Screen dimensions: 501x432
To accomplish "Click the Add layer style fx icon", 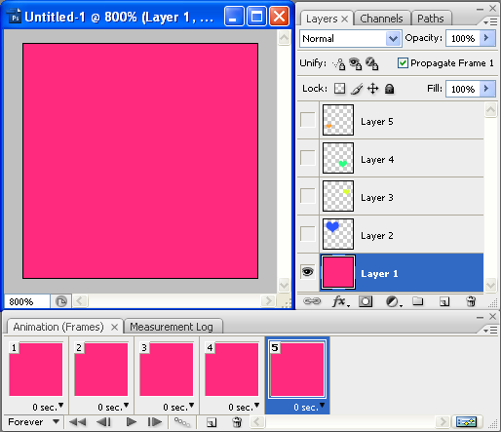I will pos(340,301).
